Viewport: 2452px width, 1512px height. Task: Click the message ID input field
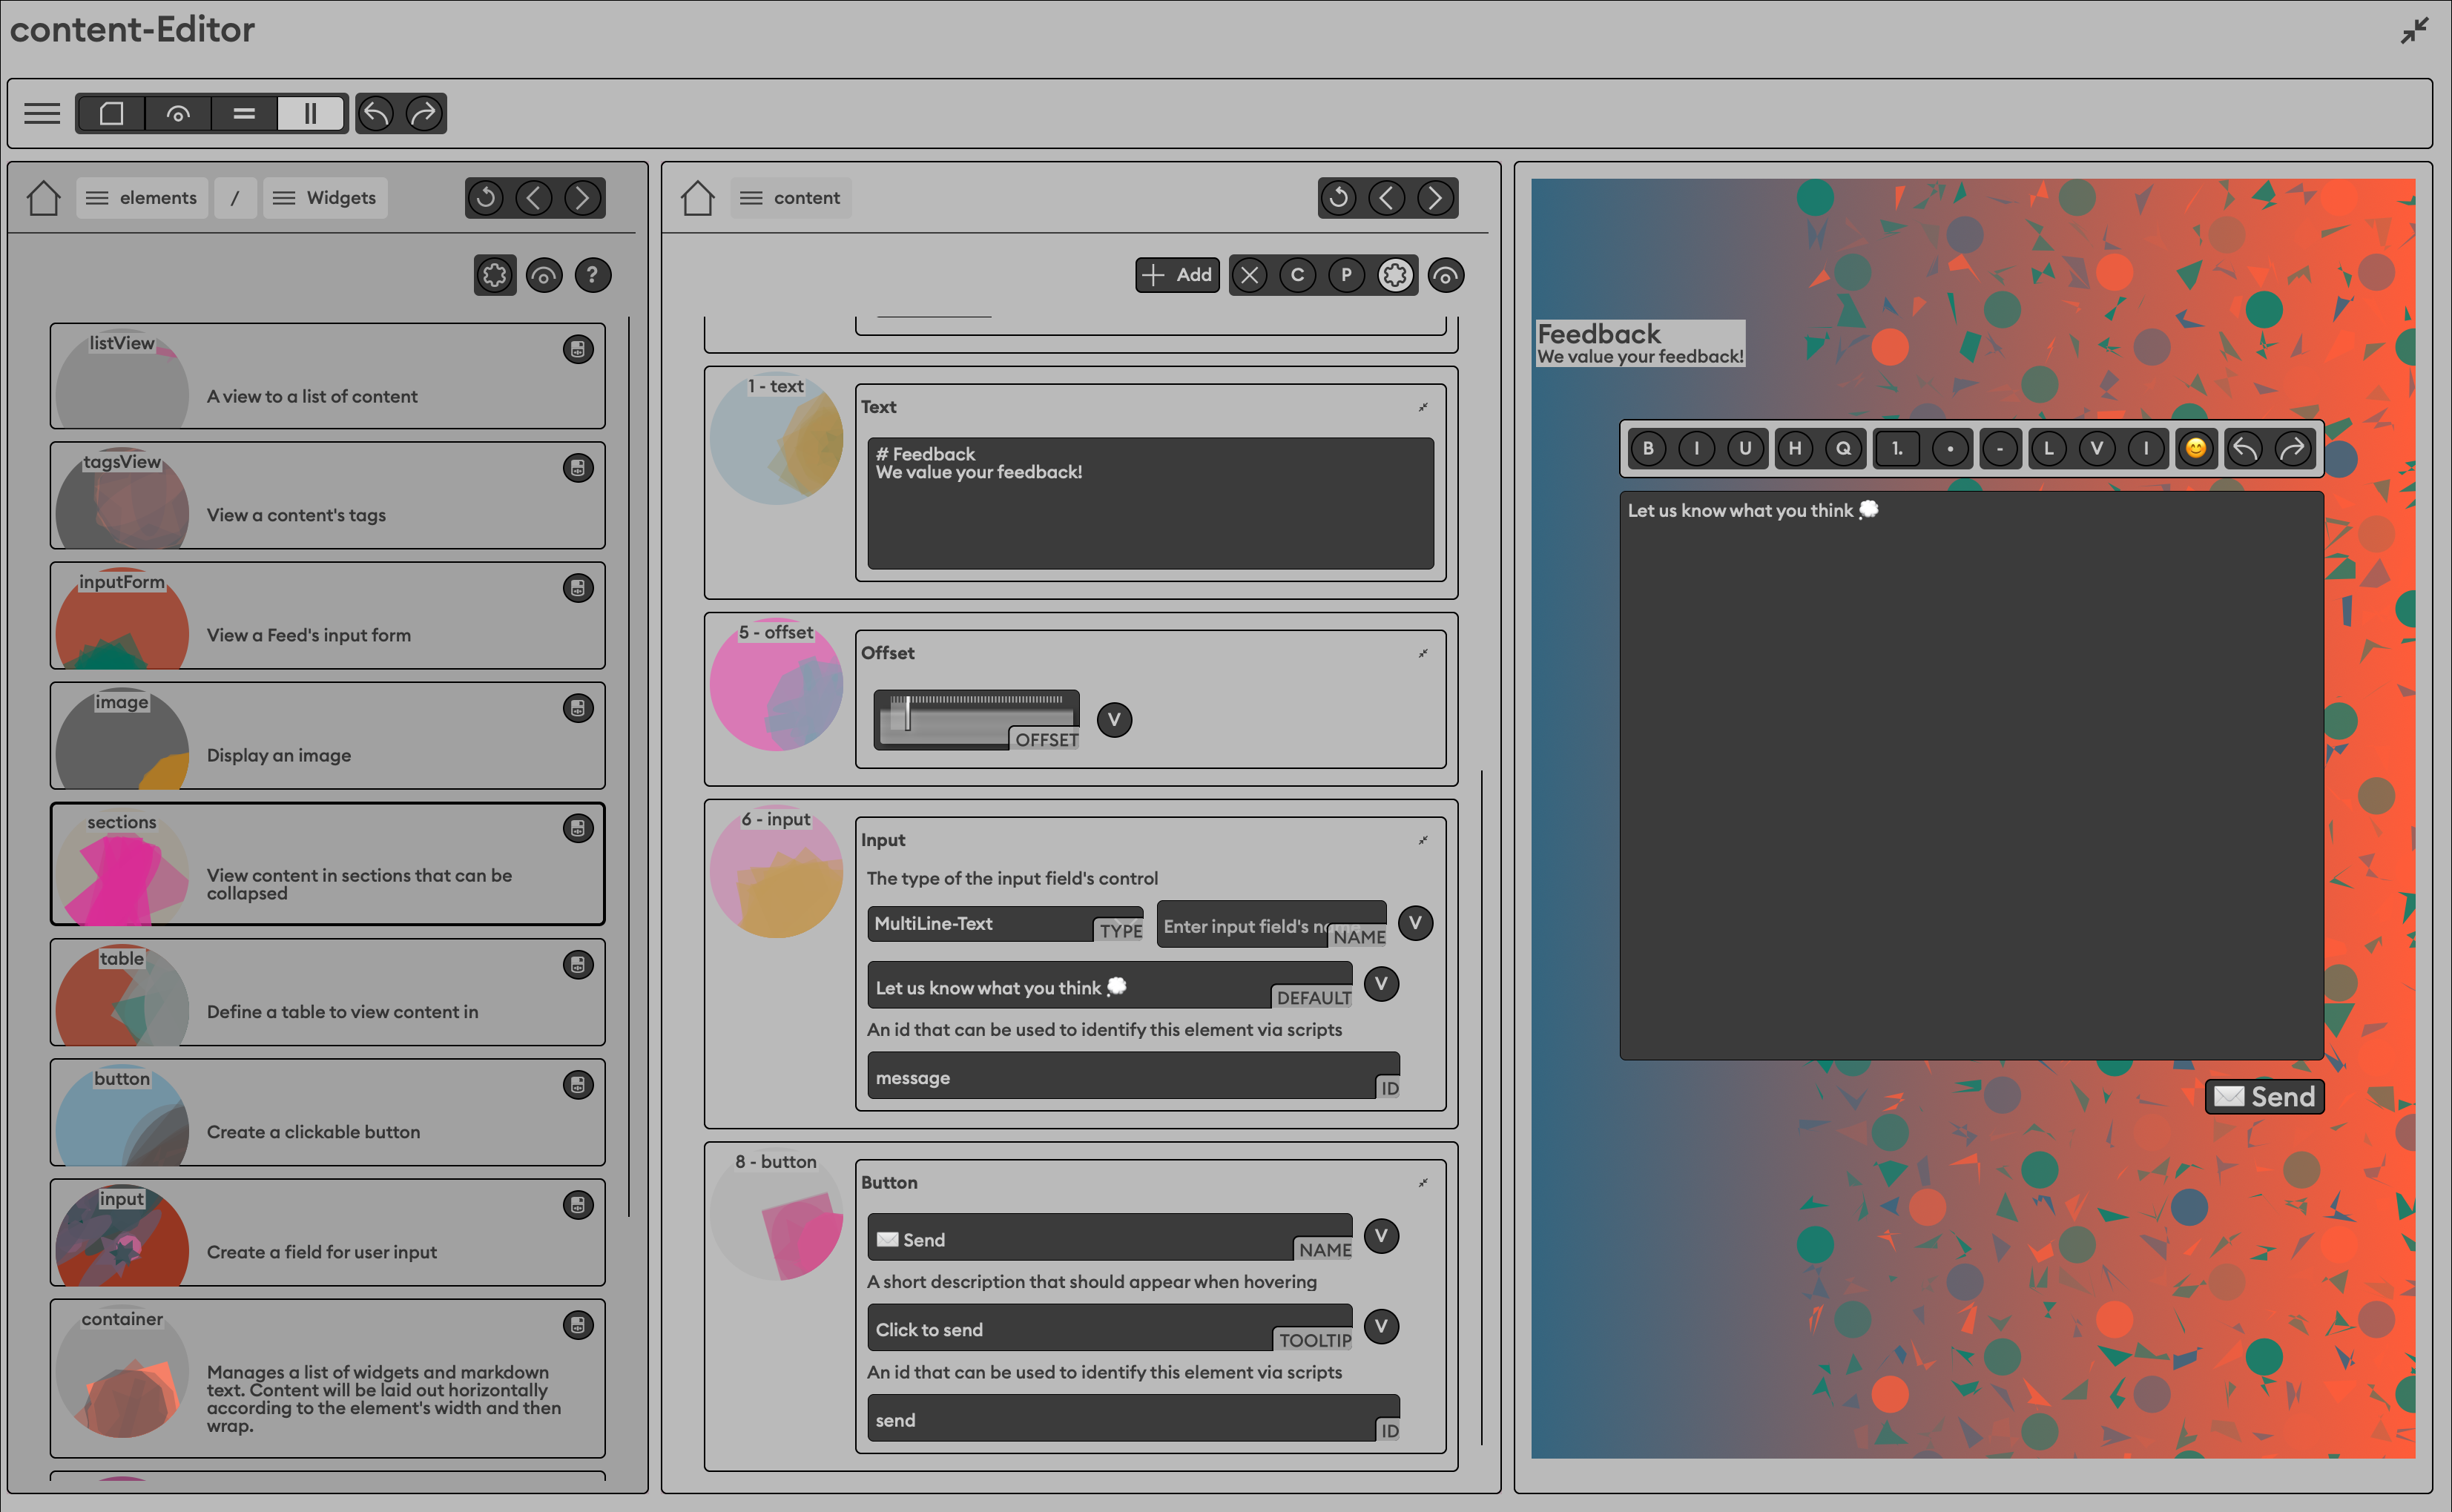[x=1130, y=1076]
